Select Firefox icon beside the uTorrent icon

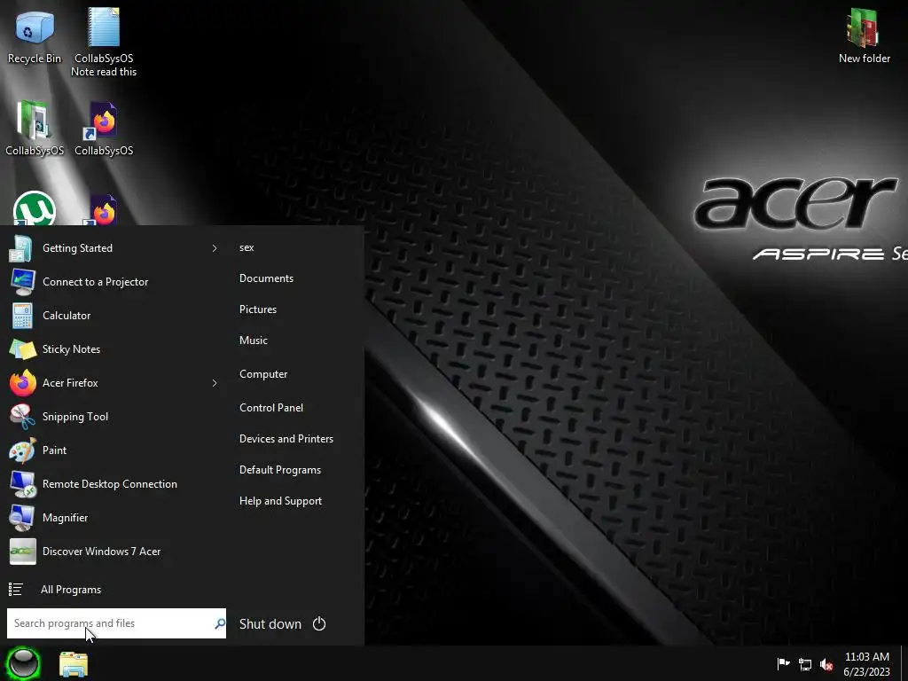[103, 209]
